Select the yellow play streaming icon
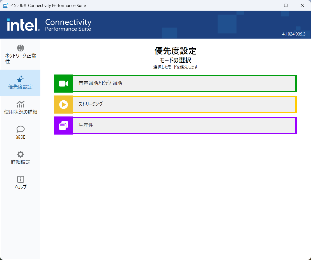The height and width of the screenshot is (260, 311). [64, 105]
